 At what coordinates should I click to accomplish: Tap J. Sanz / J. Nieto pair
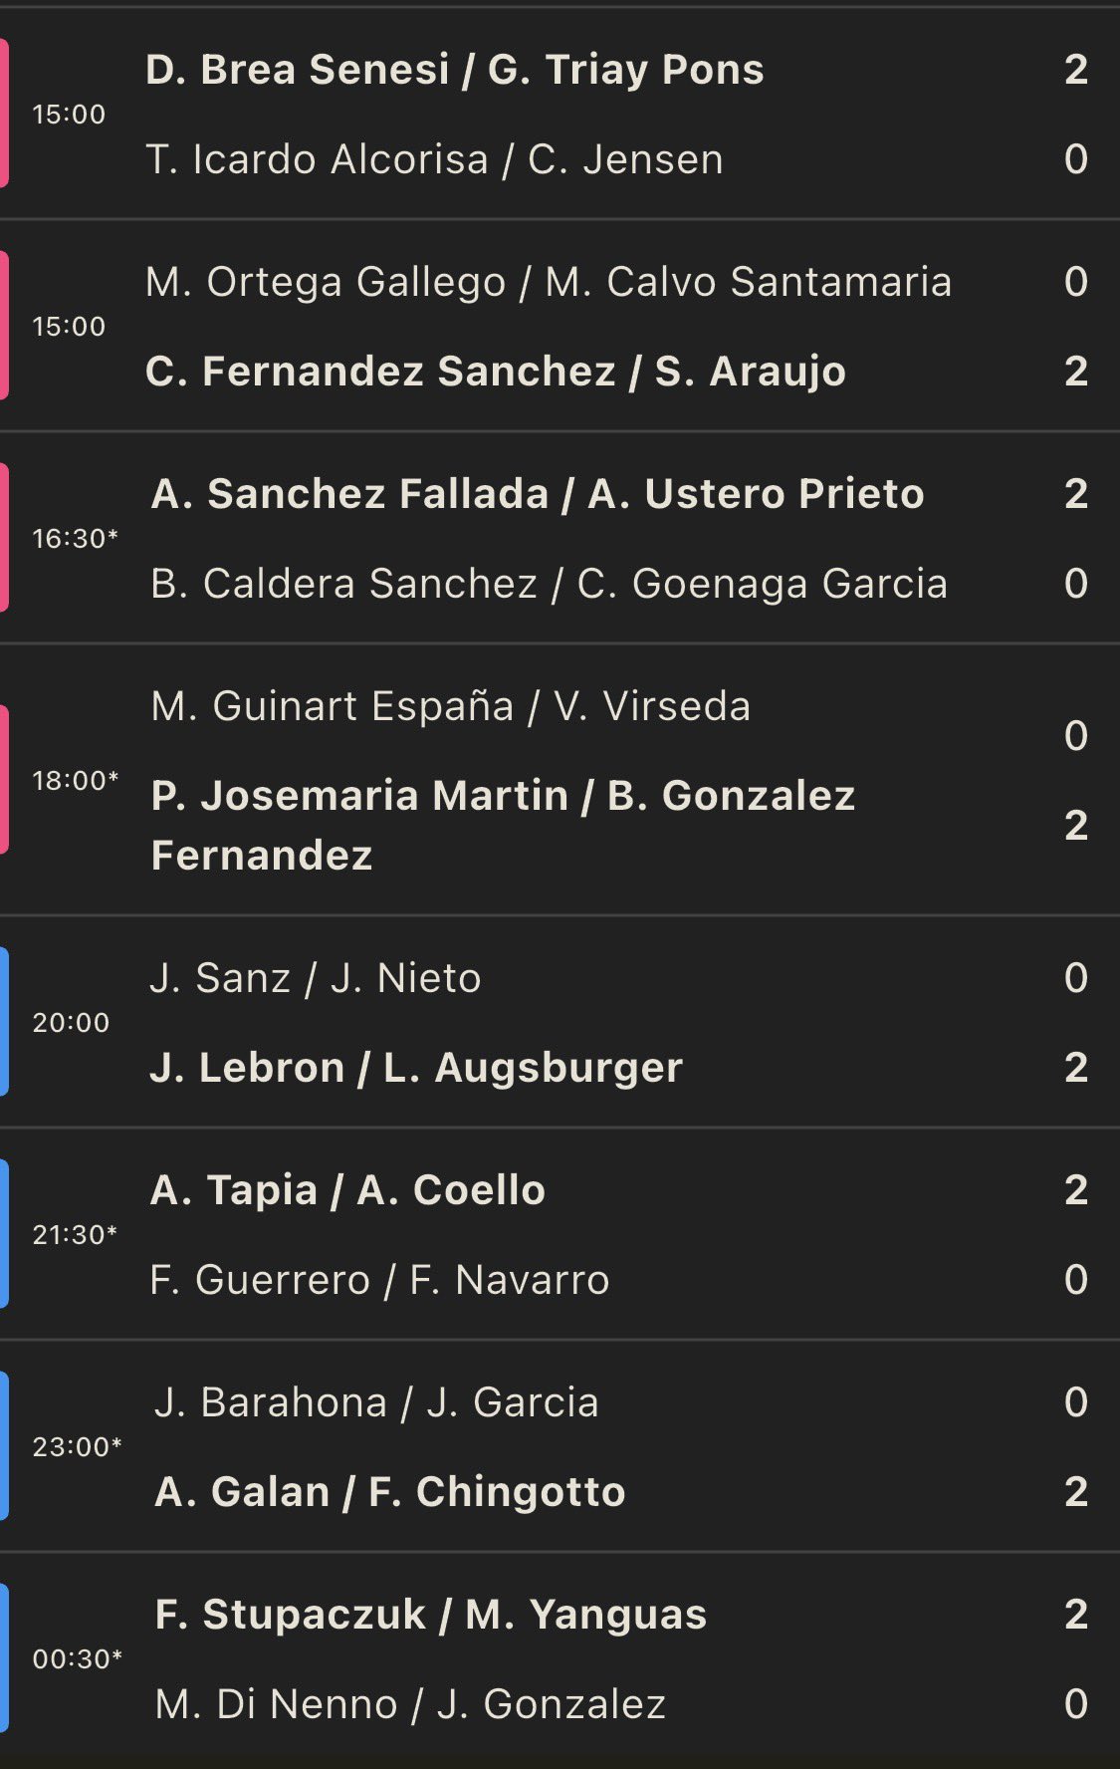315,979
